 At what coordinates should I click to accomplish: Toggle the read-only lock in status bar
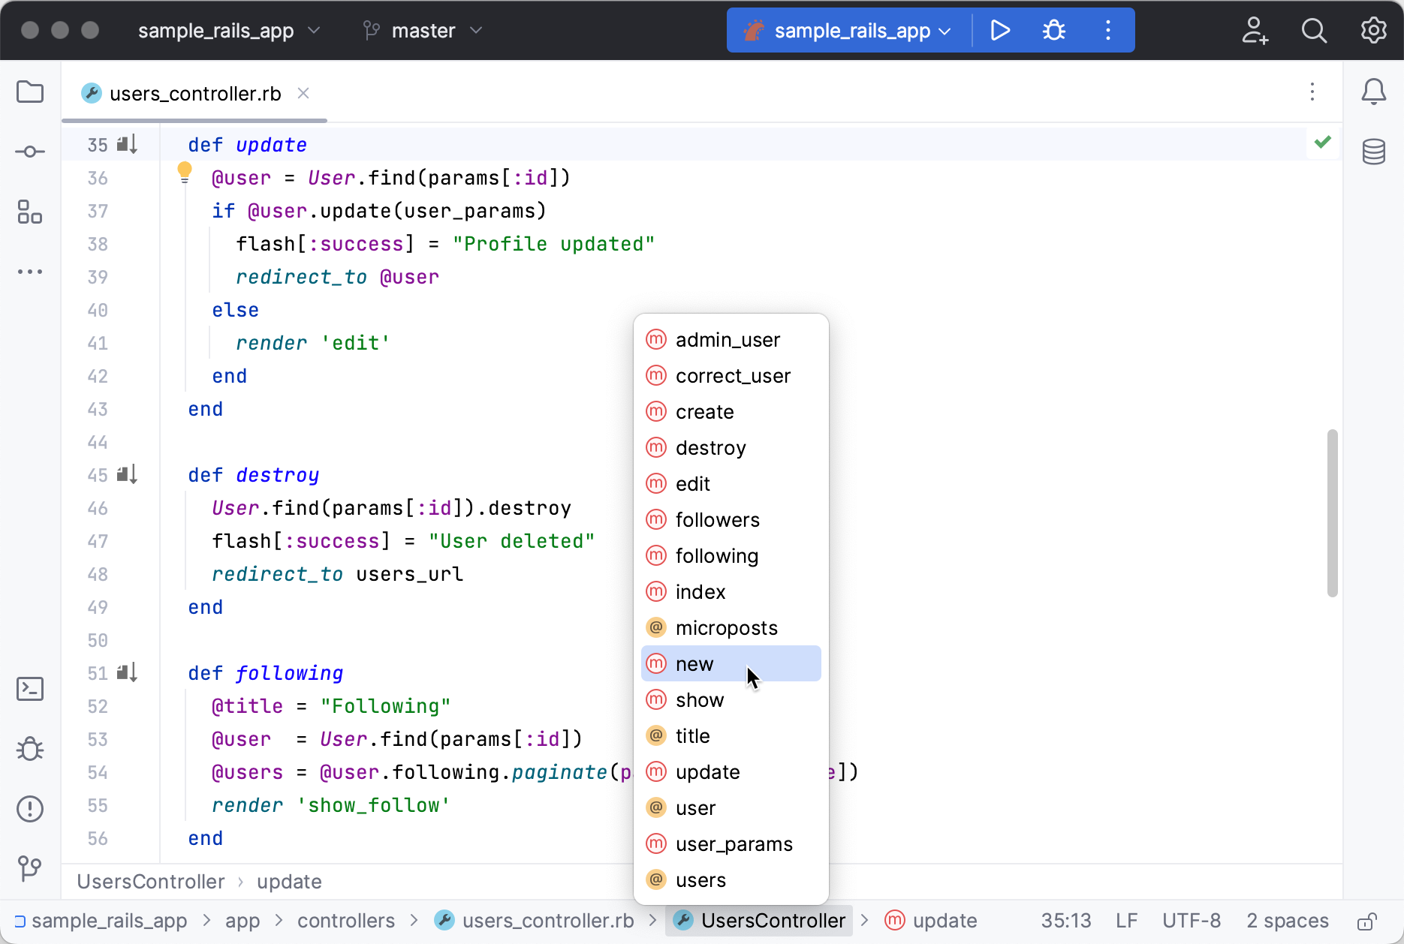pos(1366,921)
